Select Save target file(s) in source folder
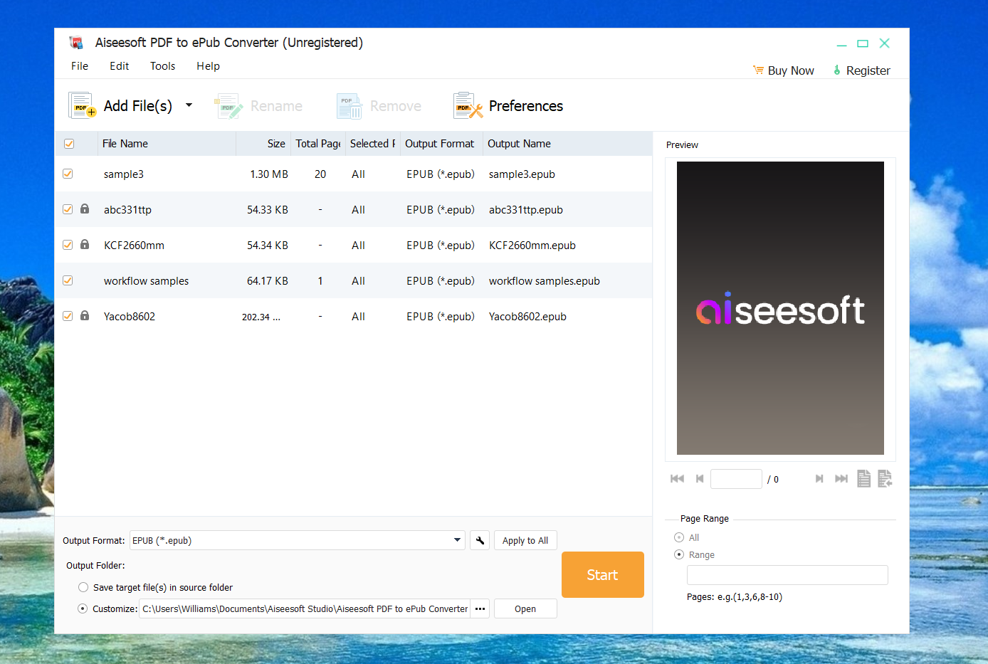This screenshot has height=664, width=988. click(x=83, y=587)
